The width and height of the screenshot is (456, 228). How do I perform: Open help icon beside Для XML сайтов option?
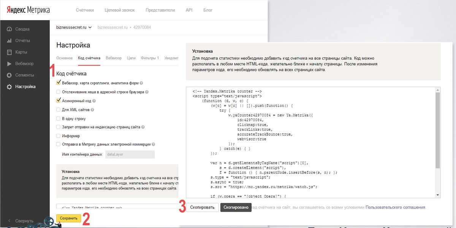coord(92,110)
